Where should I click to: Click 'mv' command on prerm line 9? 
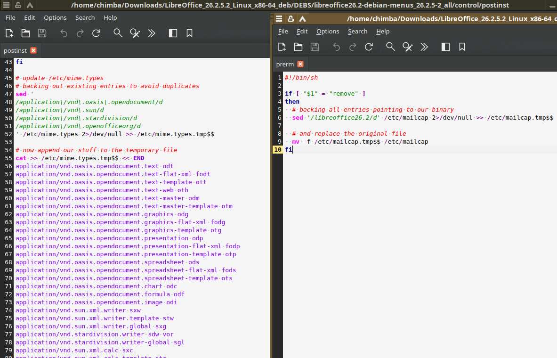pos(296,141)
